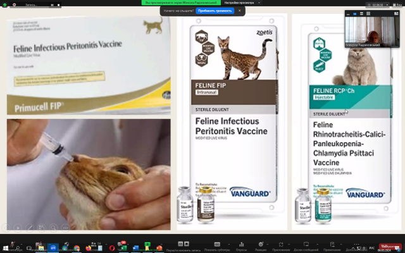
Task: Select the pen tool in slideshow controls
Action: coord(30,228)
